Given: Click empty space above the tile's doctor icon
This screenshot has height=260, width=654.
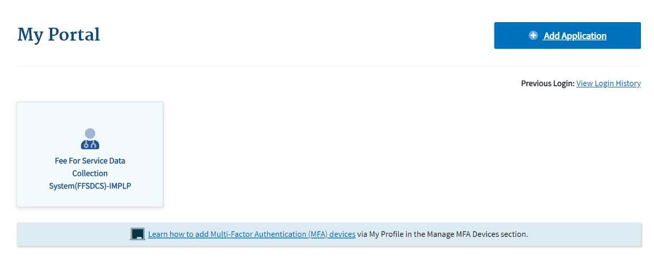Looking at the screenshot, I should click(90, 115).
